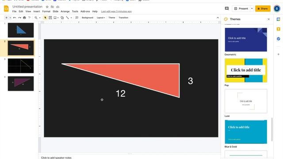Open the View menu
Screen dimensions: 283x159
pos(28,11)
